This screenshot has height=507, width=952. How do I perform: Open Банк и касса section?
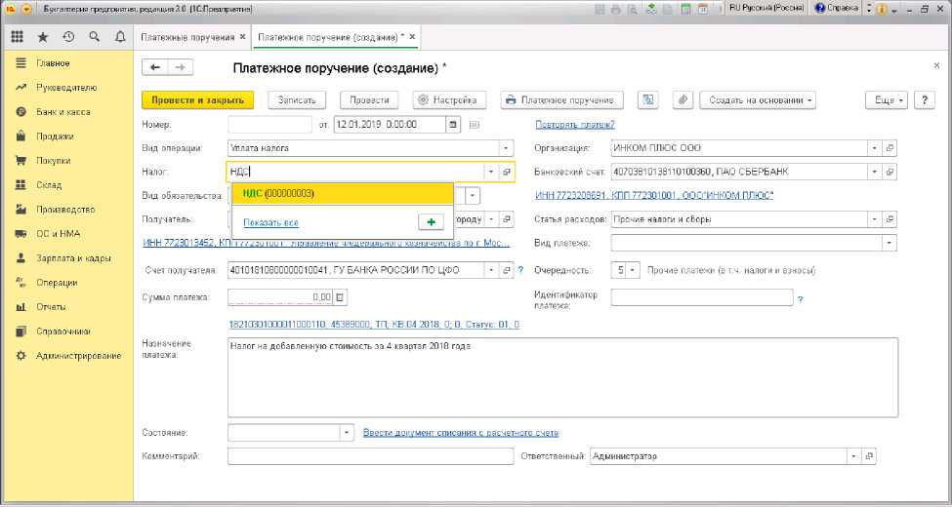coord(62,112)
